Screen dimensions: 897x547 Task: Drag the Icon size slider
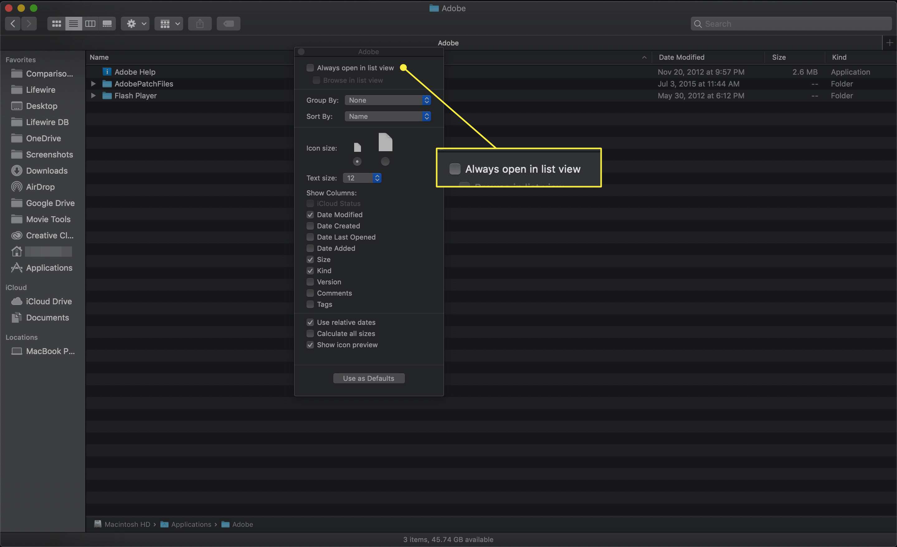coord(357,161)
